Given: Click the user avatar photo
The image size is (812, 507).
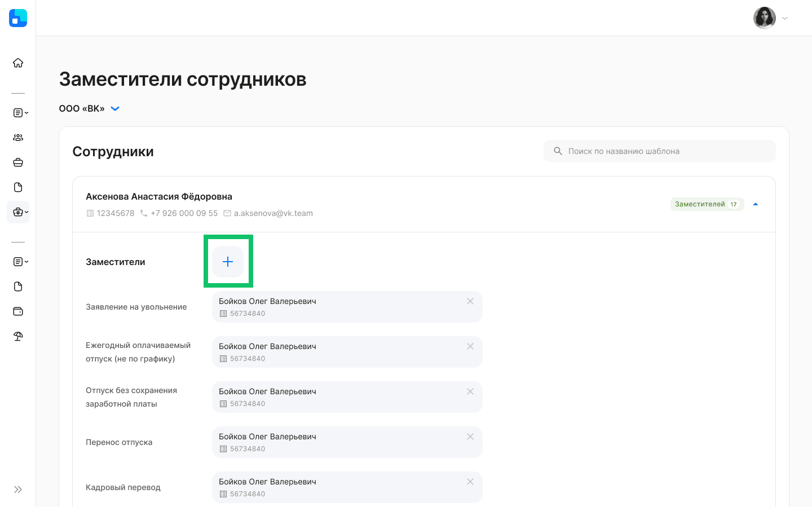Looking at the screenshot, I should (x=765, y=18).
